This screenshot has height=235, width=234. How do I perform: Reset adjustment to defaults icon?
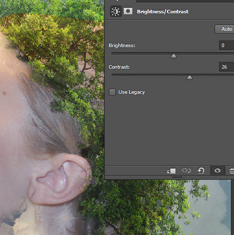click(201, 170)
